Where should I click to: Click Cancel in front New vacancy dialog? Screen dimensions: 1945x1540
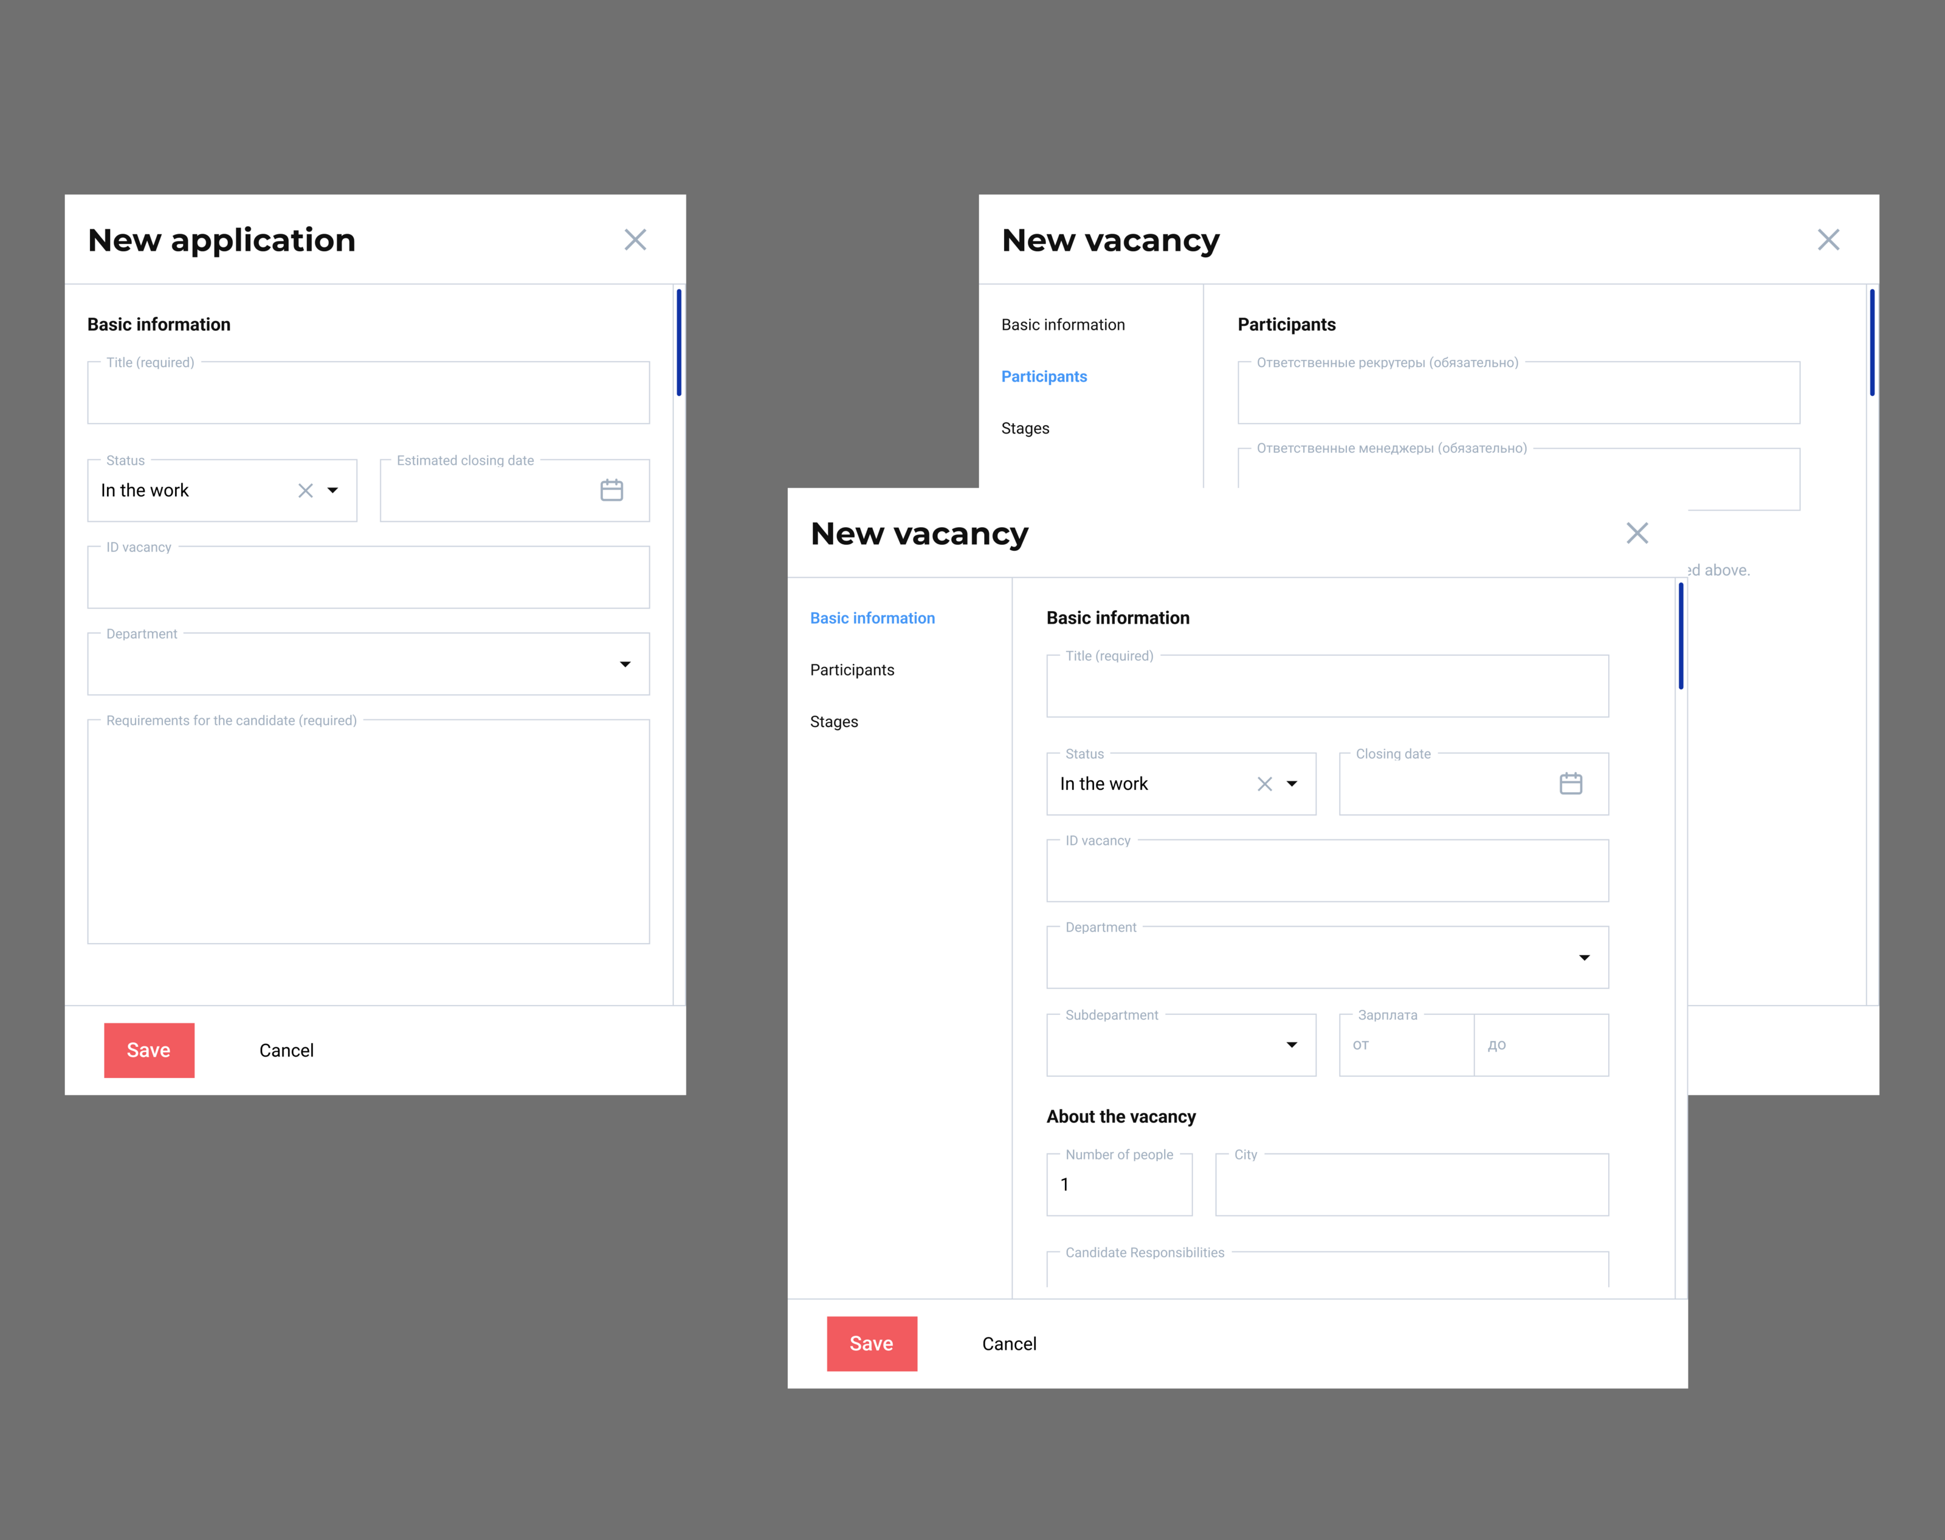pos(1008,1344)
